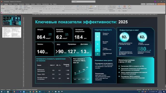This screenshot has height=93, width=166.
Task: Start slideshow from the status bar icon
Action: pos(151,90)
